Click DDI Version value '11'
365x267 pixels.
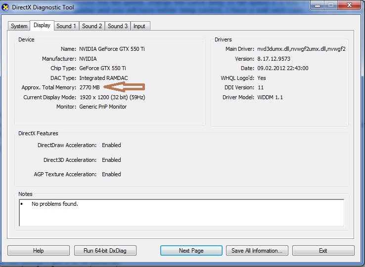tap(261, 88)
